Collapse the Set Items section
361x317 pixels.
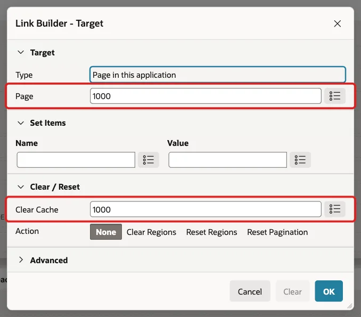[x=21, y=123]
